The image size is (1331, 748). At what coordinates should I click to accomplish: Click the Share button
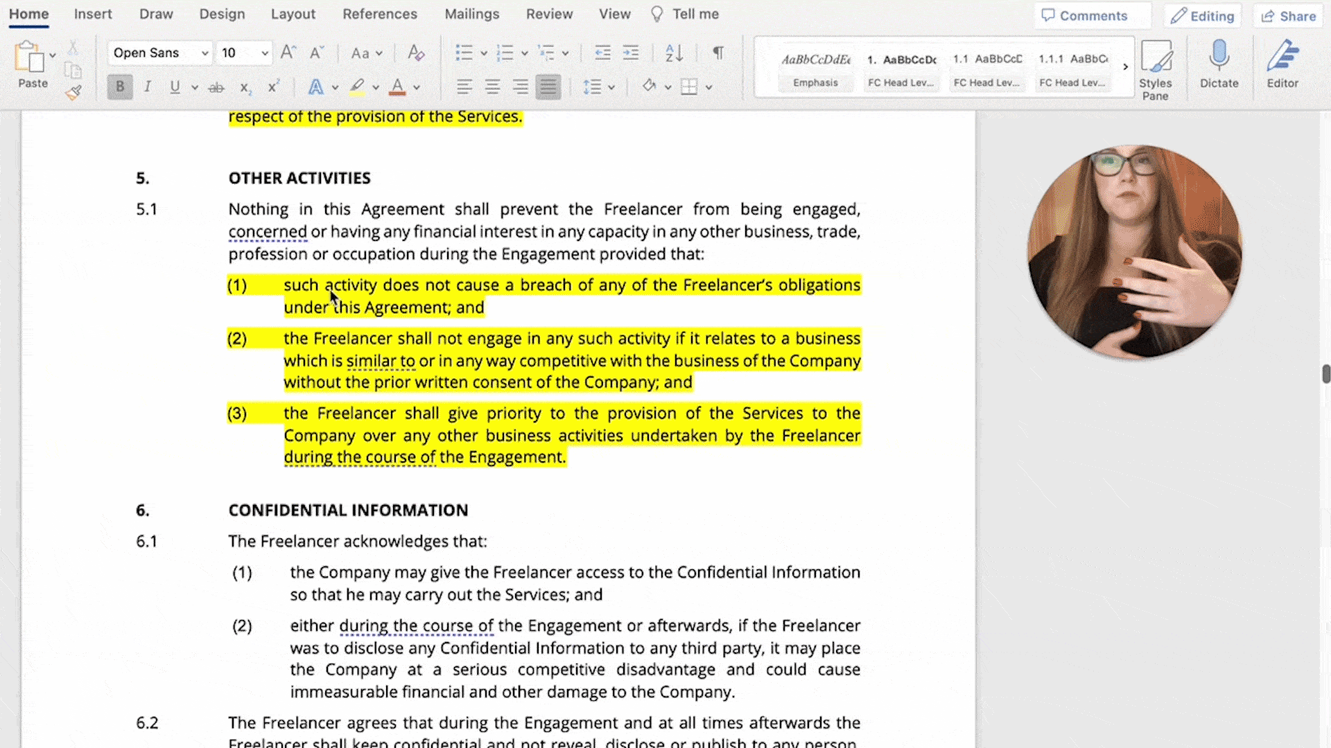pyautogui.click(x=1289, y=16)
